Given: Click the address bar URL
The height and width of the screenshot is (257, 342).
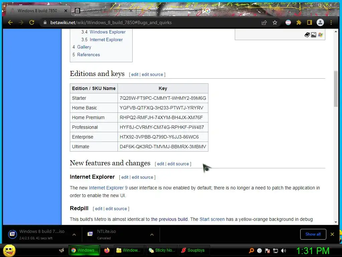Looking at the screenshot, I should point(111,22).
